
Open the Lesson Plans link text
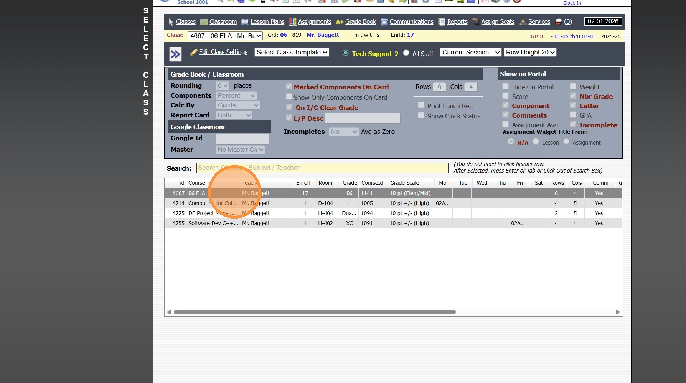coord(267,22)
